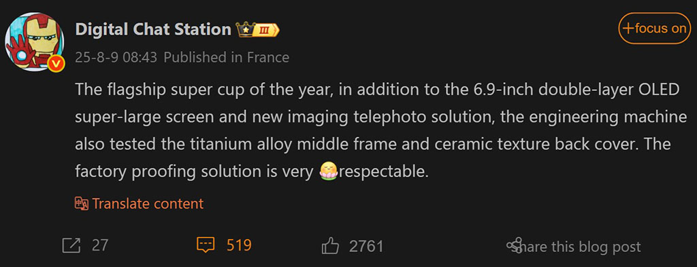Open the Iron Man profile avatar
The width and height of the screenshot is (697, 267).
click(x=34, y=42)
